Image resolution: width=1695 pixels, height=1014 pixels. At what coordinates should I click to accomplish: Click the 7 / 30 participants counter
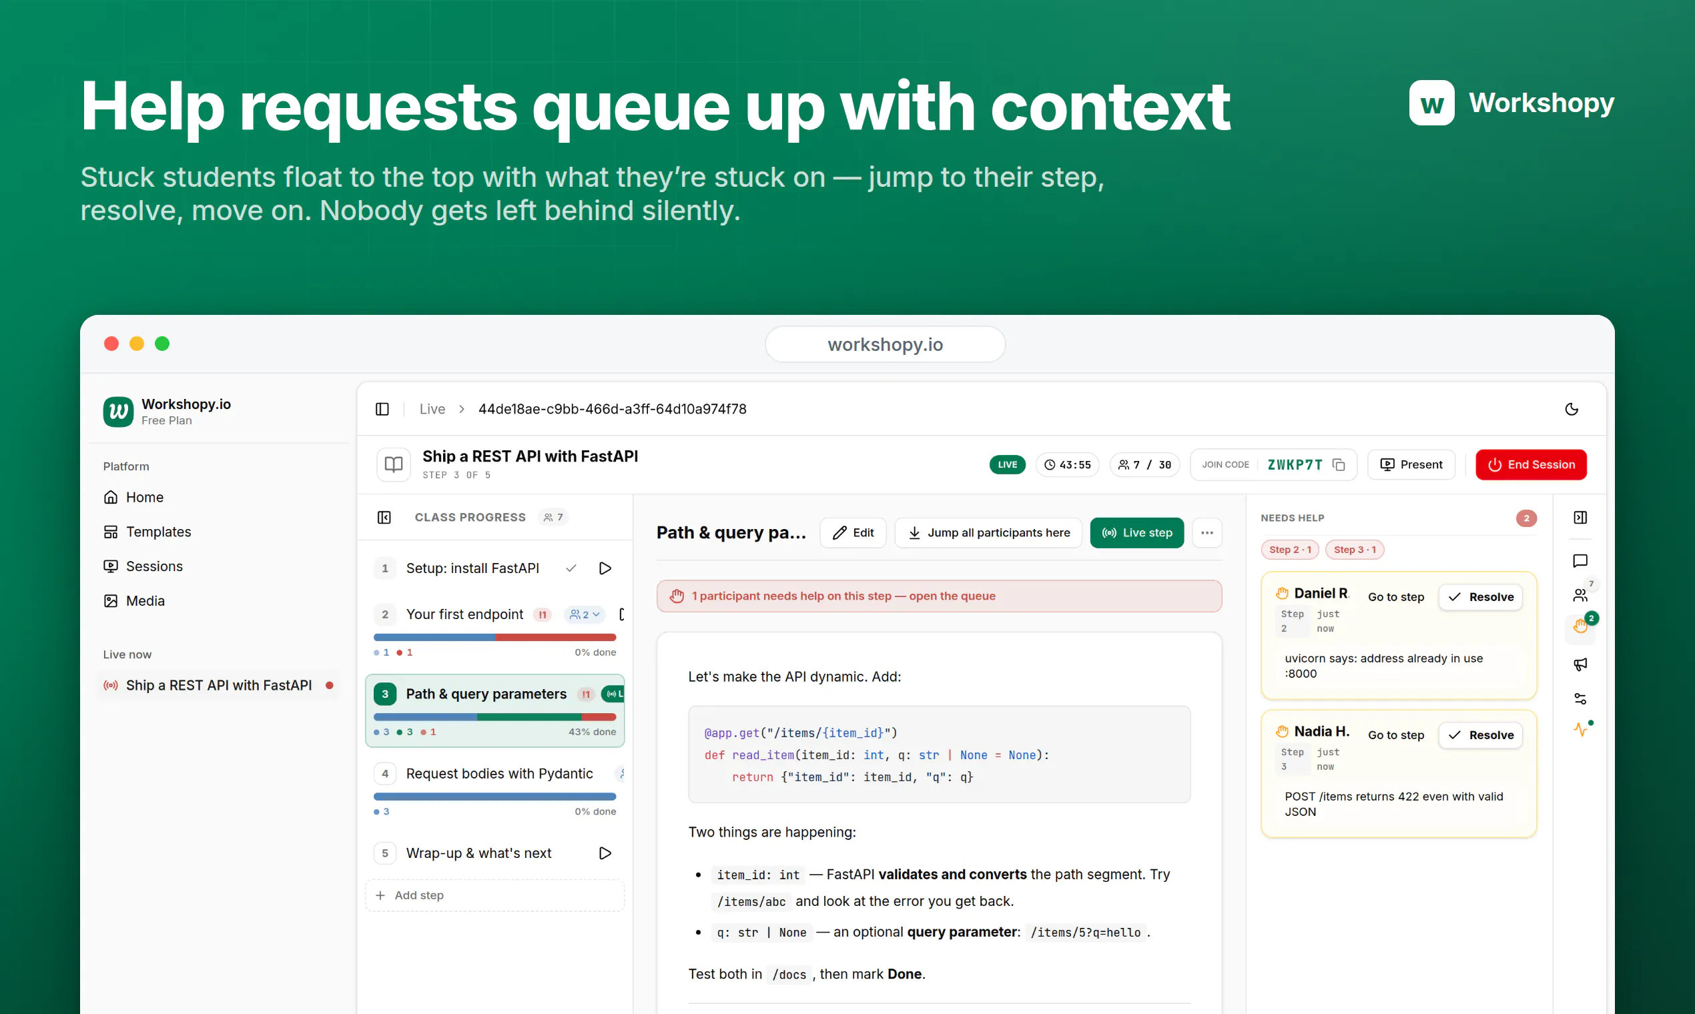tap(1145, 464)
